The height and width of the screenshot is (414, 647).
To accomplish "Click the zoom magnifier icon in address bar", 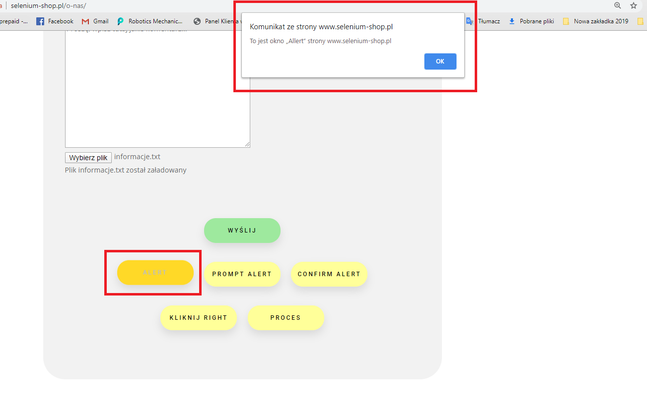I will 618,5.
